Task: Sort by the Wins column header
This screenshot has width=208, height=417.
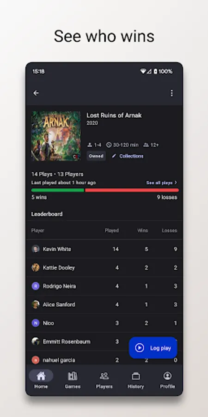Action: coord(142,230)
